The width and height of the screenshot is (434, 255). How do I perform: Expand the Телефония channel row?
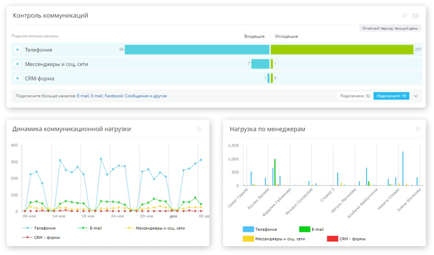17,50
